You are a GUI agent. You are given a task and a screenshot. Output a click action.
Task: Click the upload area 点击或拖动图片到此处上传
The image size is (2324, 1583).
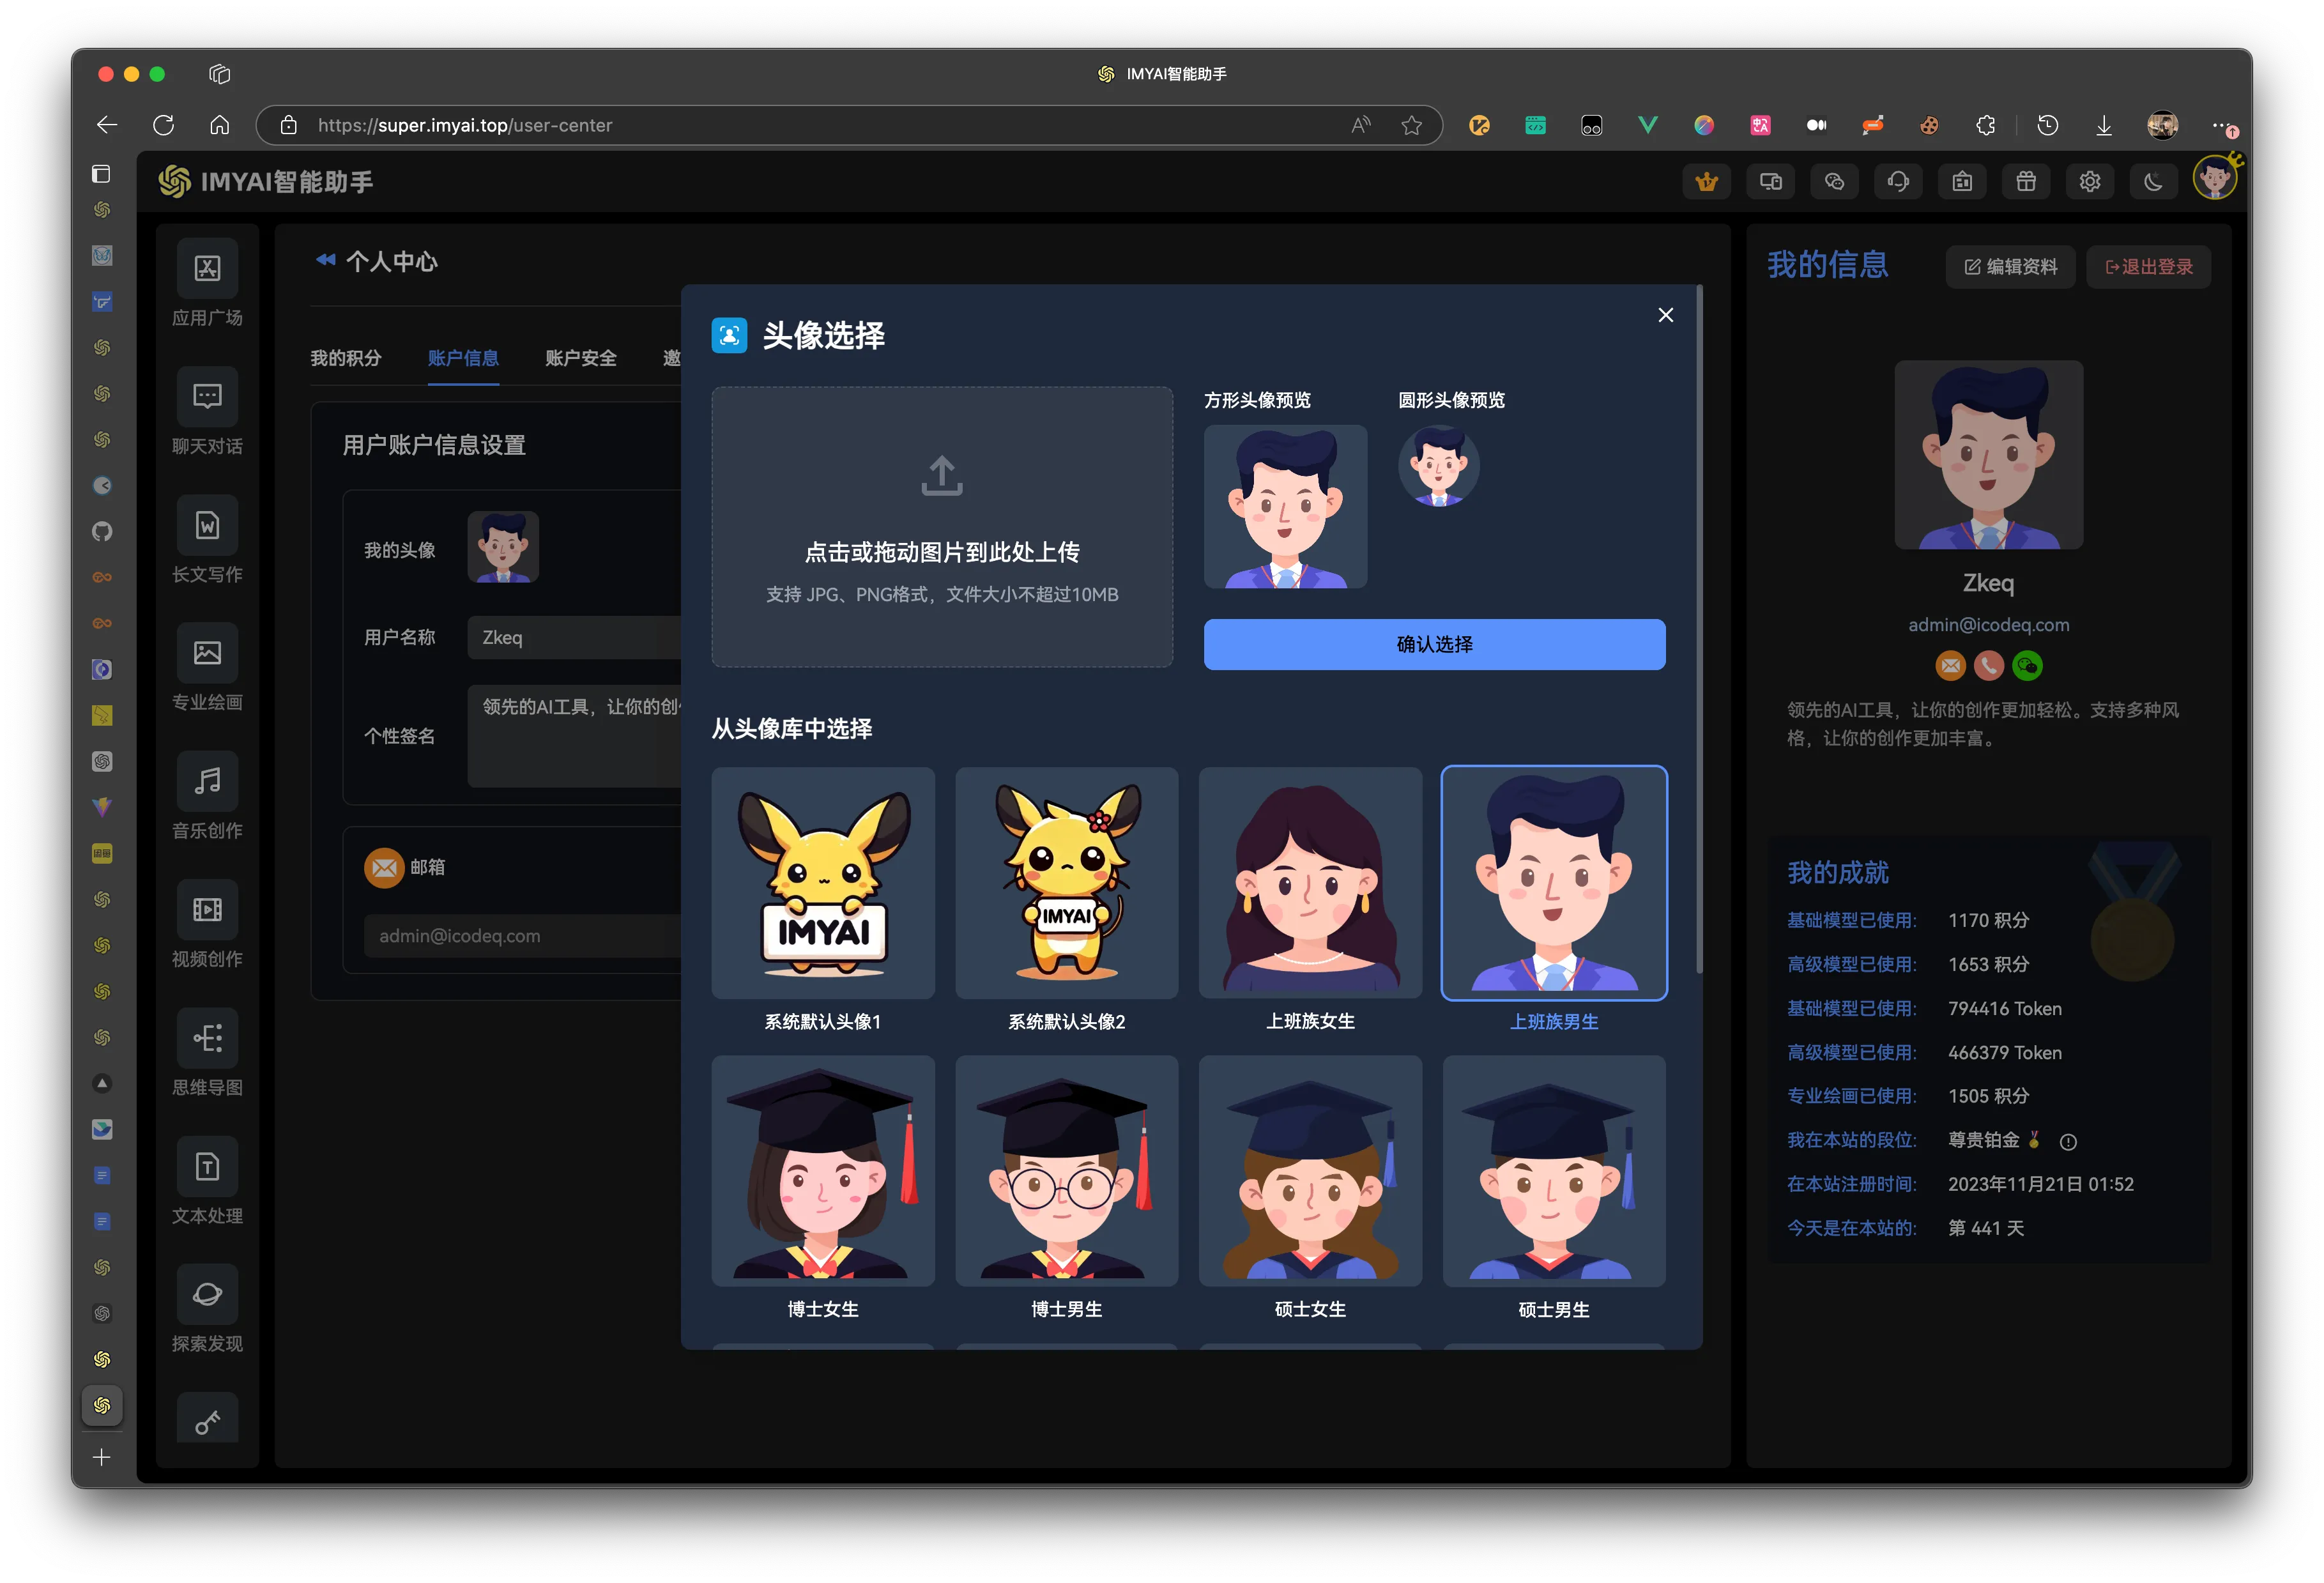click(x=942, y=527)
